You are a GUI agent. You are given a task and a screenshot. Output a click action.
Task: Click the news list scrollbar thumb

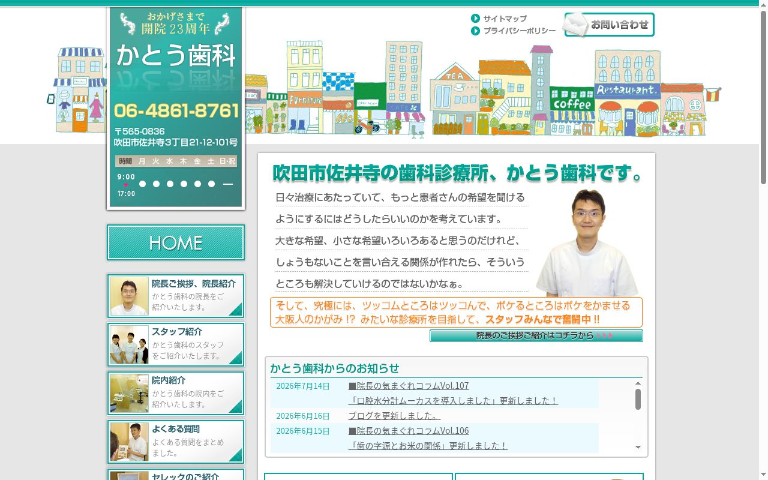(x=638, y=399)
